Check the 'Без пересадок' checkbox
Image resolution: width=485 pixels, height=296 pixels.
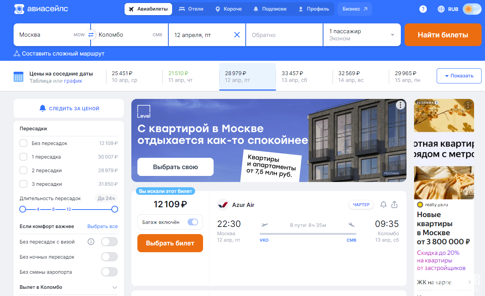coord(23,143)
